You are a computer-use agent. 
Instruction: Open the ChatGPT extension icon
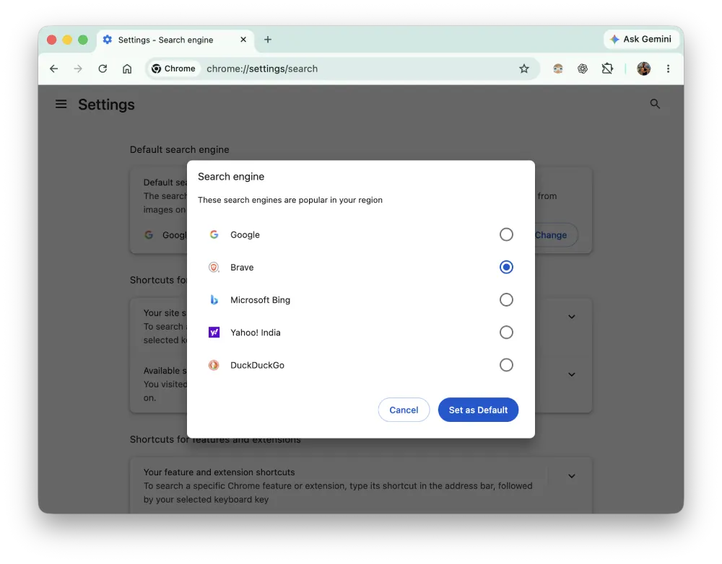(x=583, y=69)
